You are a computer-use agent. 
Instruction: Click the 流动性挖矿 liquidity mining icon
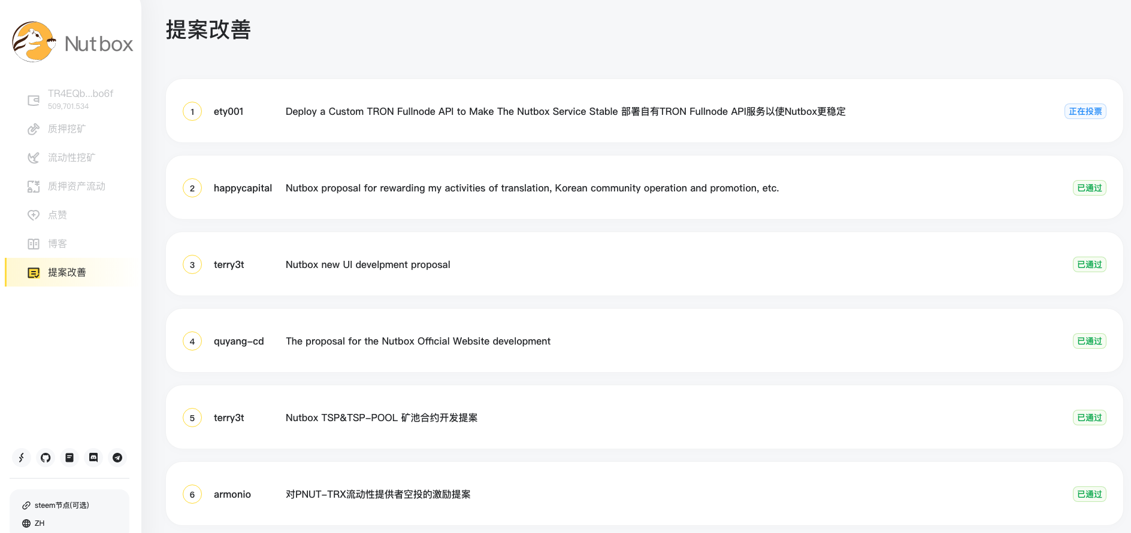point(34,158)
